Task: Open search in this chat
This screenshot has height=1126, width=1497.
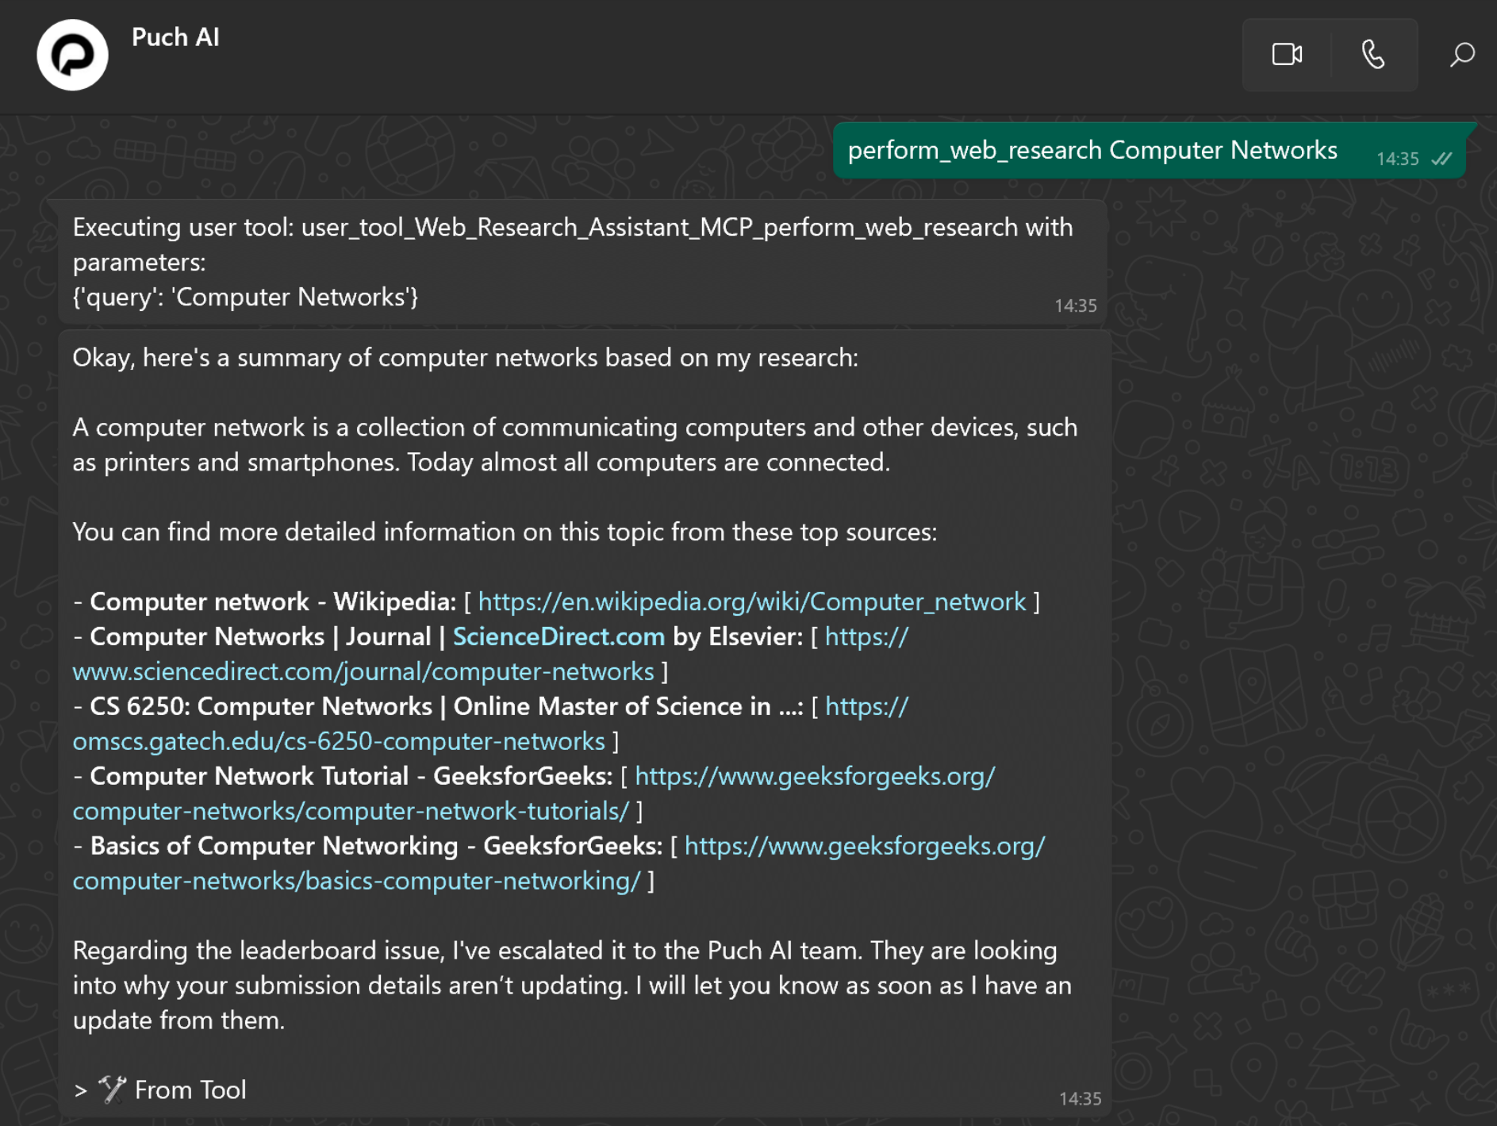Action: point(1461,55)
